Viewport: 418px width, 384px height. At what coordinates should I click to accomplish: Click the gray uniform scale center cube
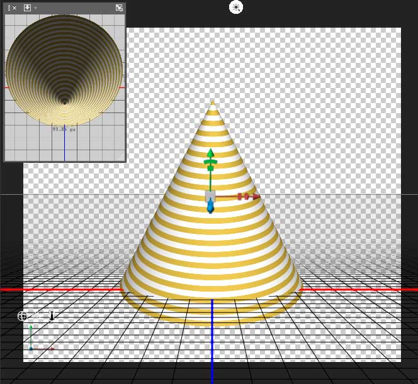click(210, 195)
